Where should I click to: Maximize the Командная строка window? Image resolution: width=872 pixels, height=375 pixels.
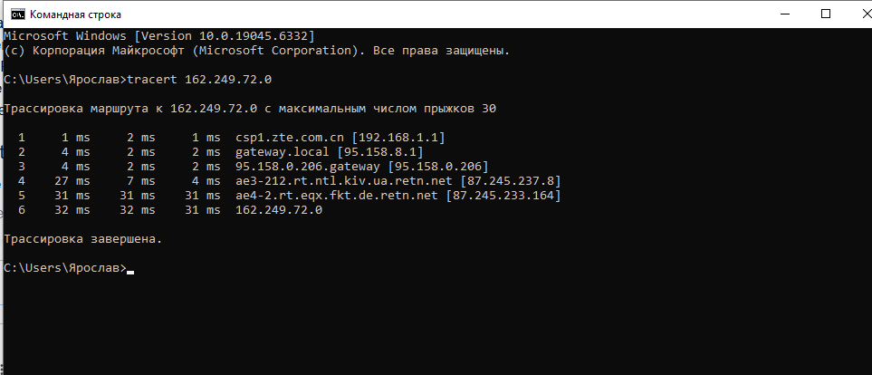click(x=826, y=14)
